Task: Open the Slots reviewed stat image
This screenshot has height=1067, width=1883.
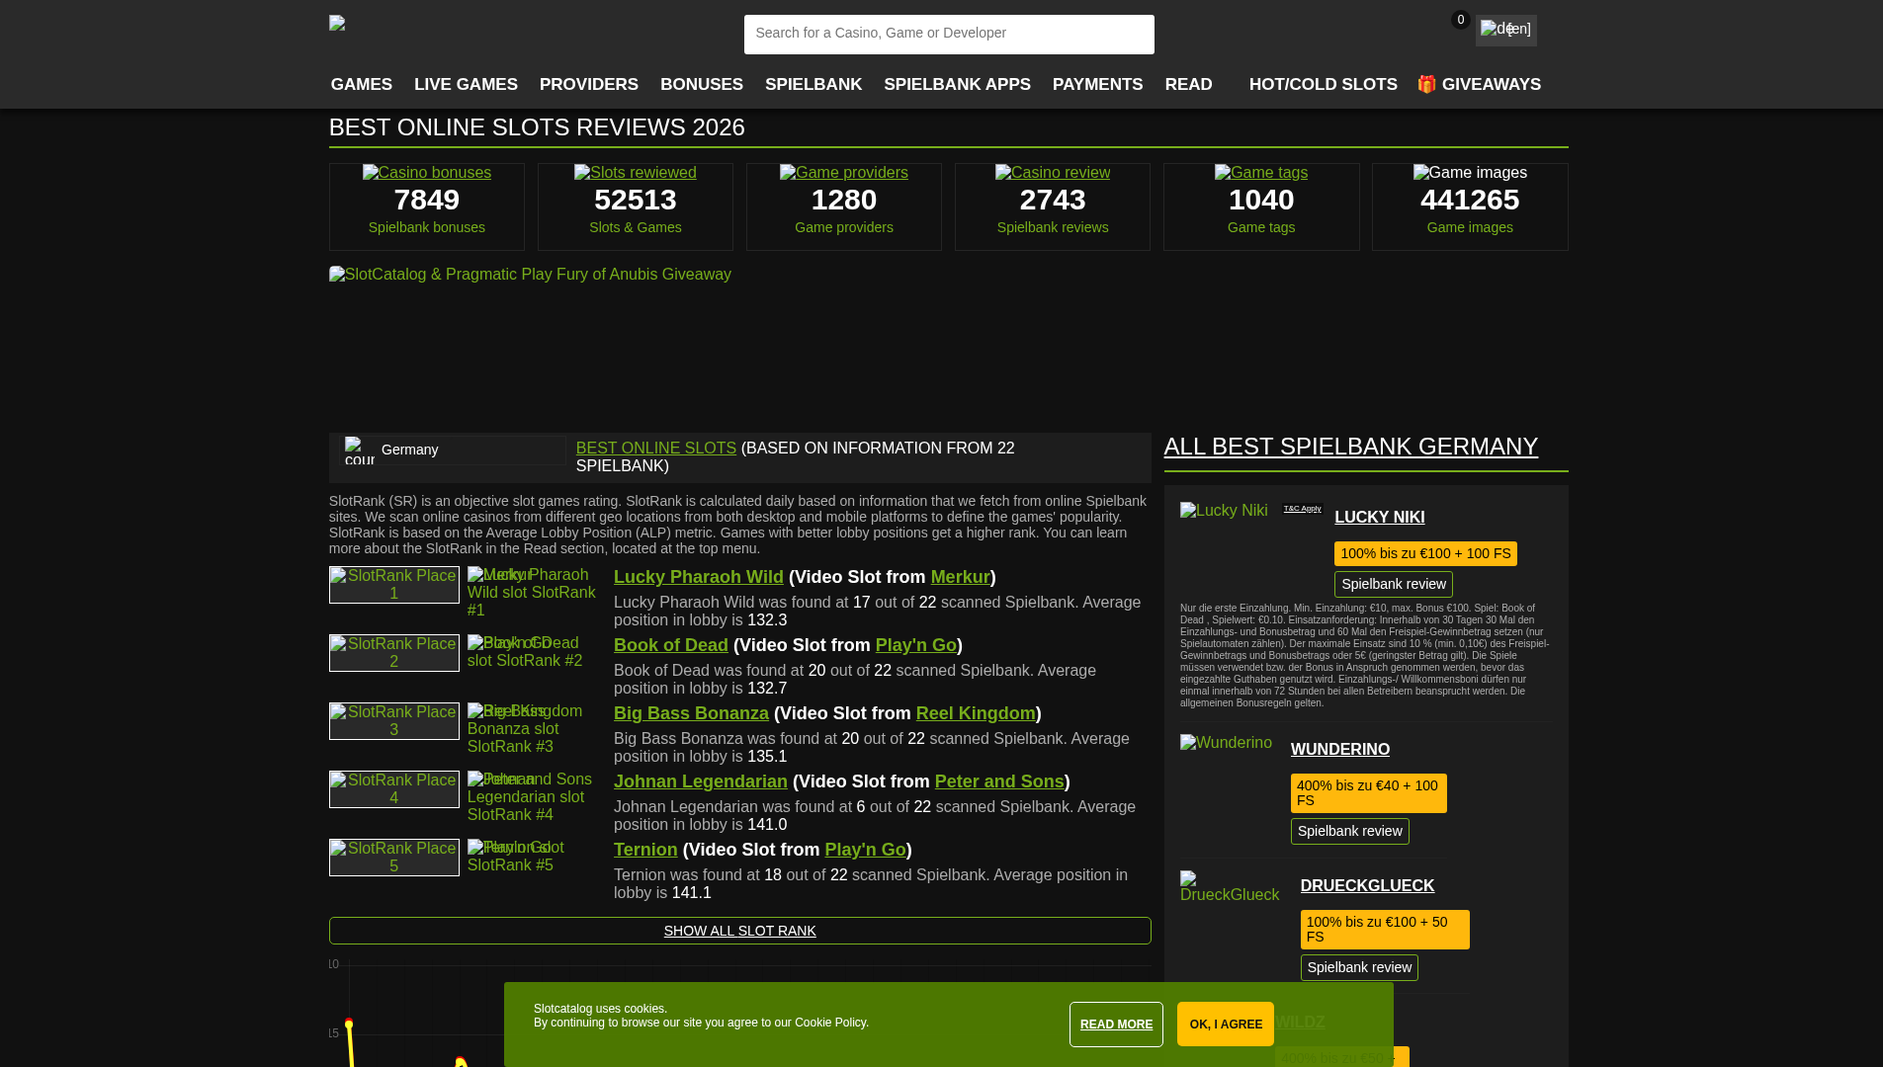Action: click(636, 172)
